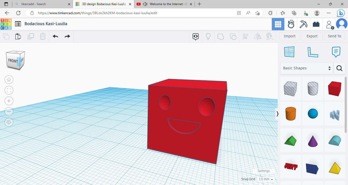Select the green Roof shape
The height and width of the screenshot is (185, 348).
pyautogui.click(x=291, y=141)
